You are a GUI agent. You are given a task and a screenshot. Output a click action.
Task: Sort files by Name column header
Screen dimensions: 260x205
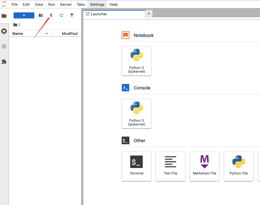(18, 33)
